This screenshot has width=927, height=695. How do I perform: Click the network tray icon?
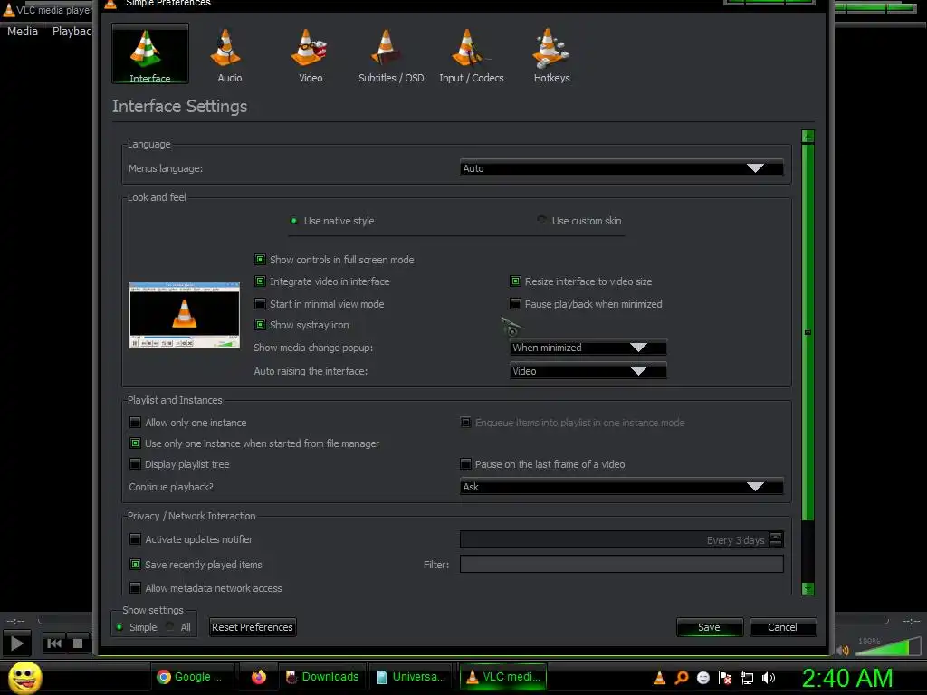(x=747, y=678)
